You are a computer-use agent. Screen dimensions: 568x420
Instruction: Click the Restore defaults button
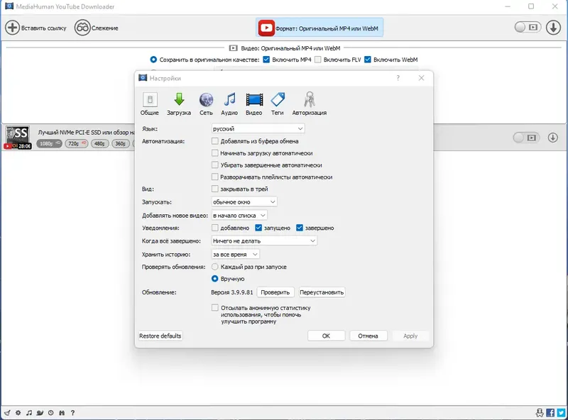(x=160, y=336)
